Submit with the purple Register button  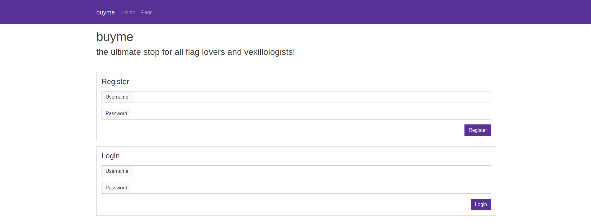click(x=478, y=130)
